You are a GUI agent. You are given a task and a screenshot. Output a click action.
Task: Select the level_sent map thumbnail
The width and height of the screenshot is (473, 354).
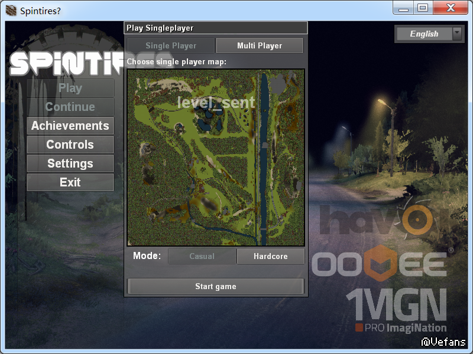216,158
